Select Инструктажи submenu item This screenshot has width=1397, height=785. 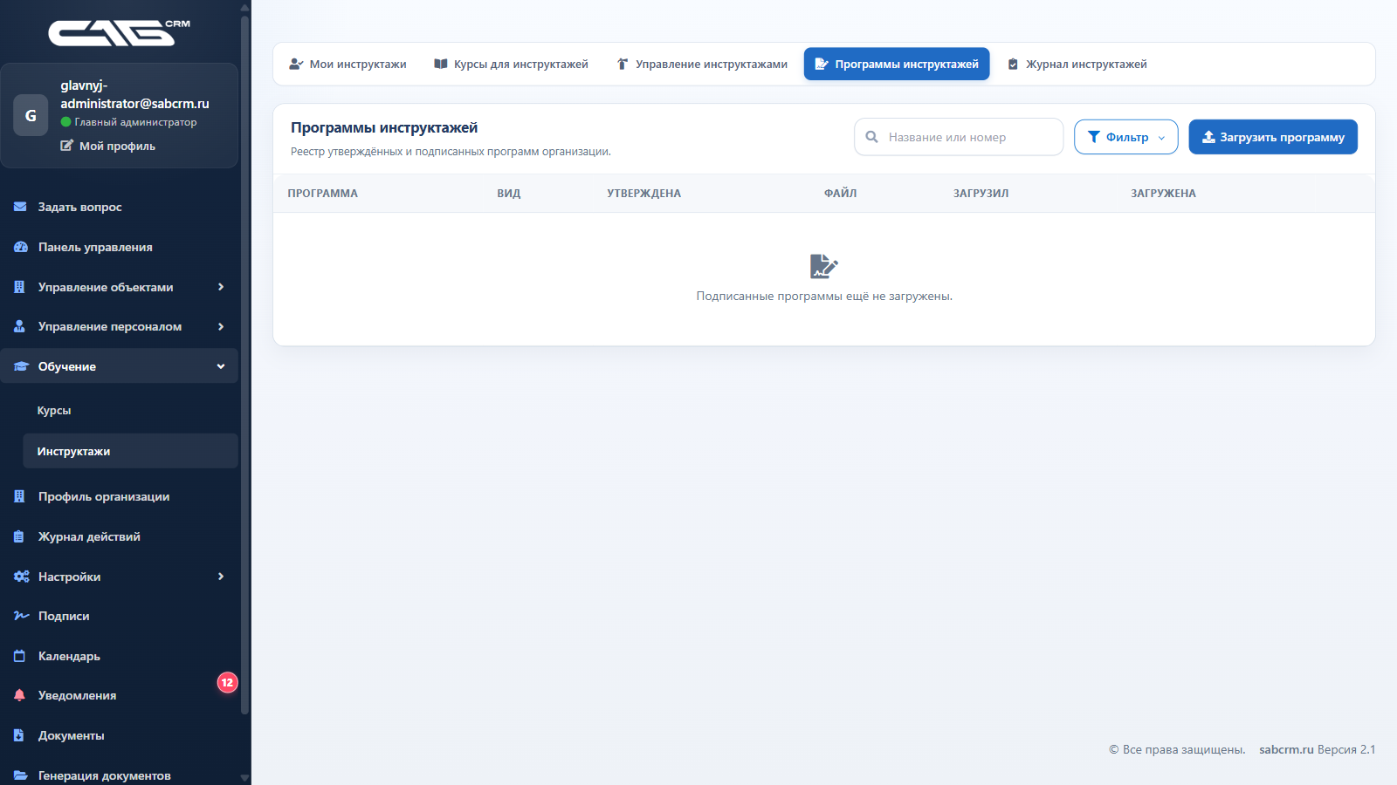pos(130,451)
